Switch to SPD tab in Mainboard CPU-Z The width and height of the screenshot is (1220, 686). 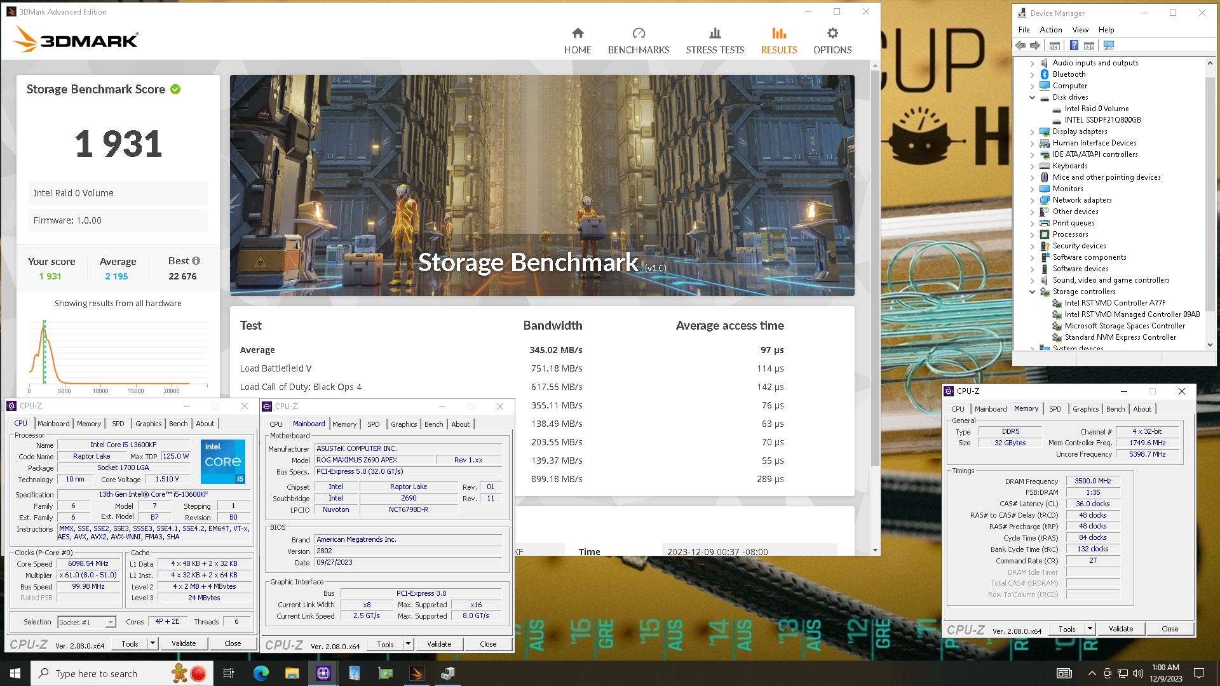pos(373,424)
